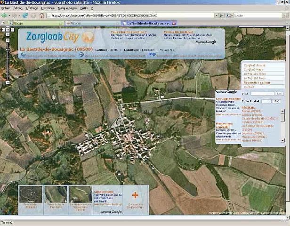Open the Édition menu
This screenshot has width=290, height=226.
click(18, 8)
